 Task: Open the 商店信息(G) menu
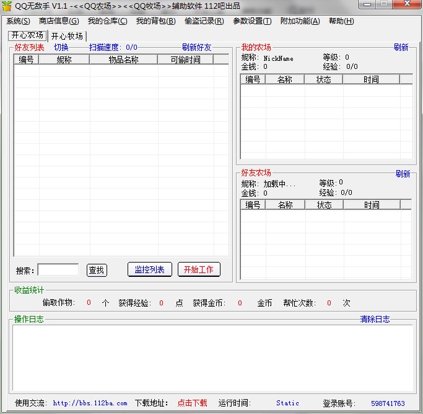pos(59,21)
